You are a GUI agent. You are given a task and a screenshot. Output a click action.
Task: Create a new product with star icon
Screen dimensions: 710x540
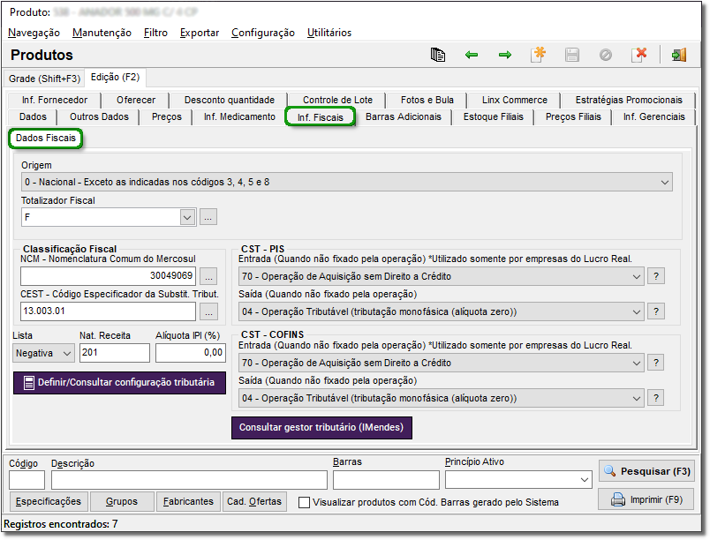pyautogui.click(x=539, y=55)
